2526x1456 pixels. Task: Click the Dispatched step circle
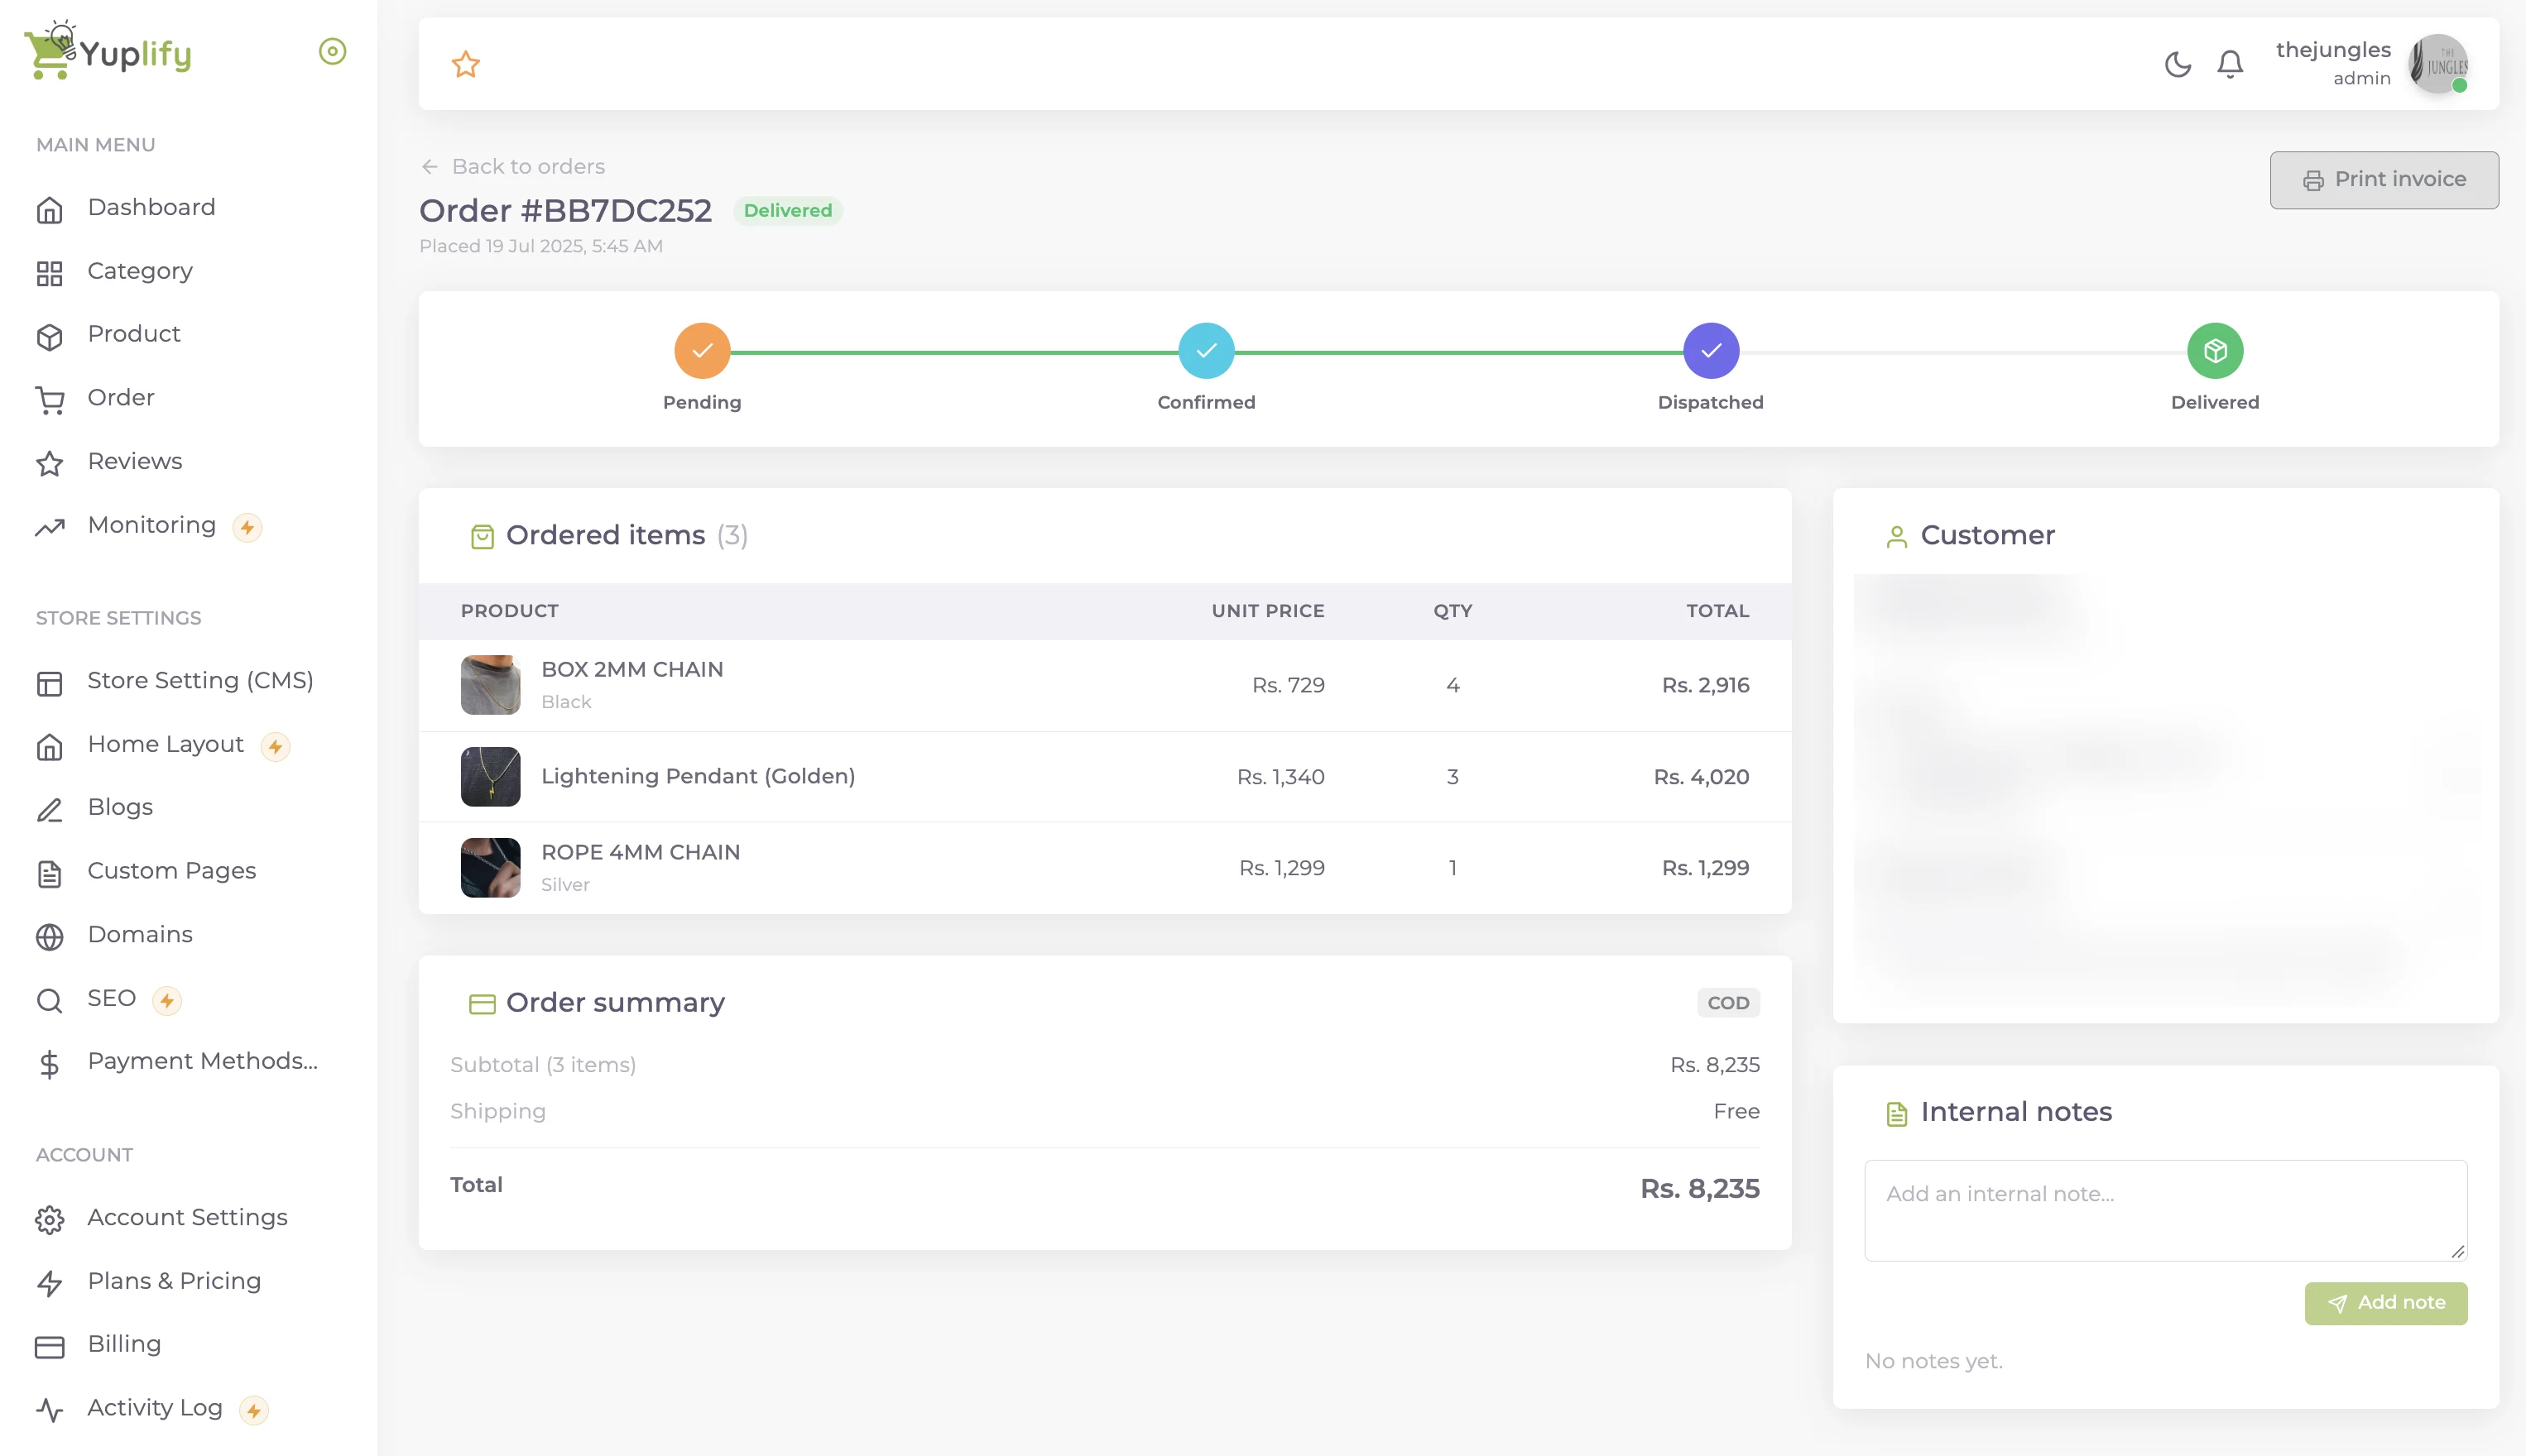(1711, 351)
